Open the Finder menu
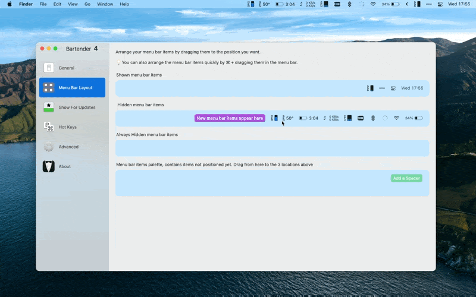 coord(26,4)
